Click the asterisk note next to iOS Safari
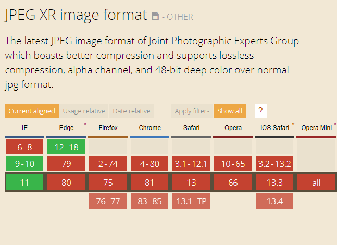 pos(293,125)
